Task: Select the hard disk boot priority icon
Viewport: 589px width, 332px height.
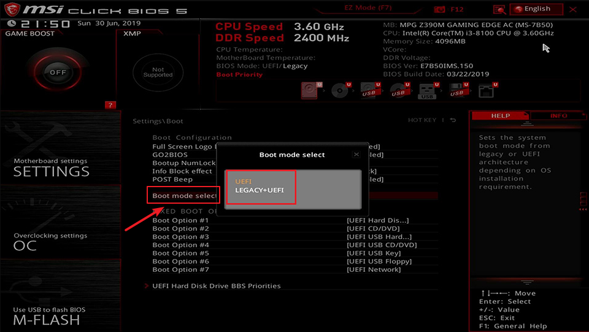Action: pyautogui.click(x=311, y=90)
